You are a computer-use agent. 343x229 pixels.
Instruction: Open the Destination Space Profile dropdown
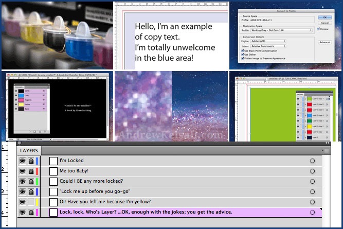(282, 30)
